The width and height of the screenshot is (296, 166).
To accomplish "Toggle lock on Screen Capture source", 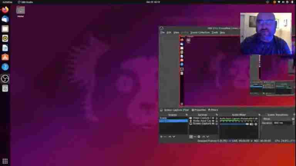I will click(217, 124).
